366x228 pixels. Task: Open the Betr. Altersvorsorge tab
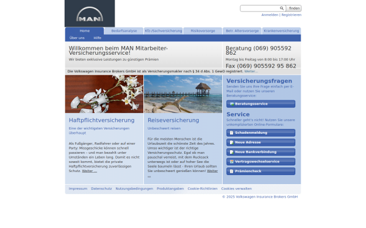point(242,31)
